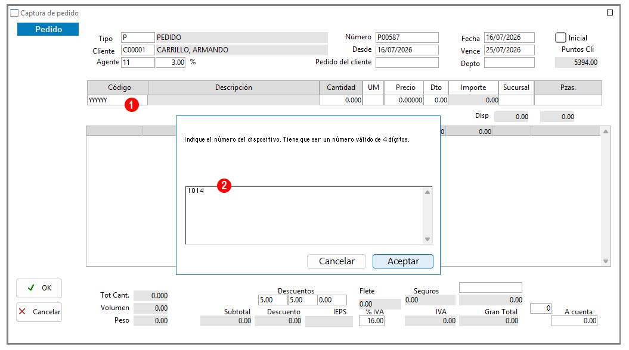Click the scroll down arrow in dialog text box
This screenshot has height=350, width=629.
pyautogui.click(x=427, y=239)
